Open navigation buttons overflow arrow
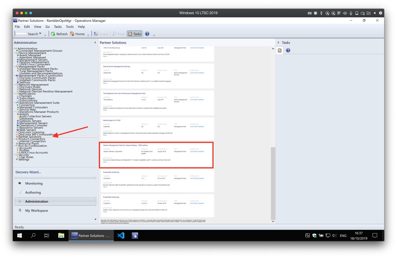Viewport: 397px width, 258px height. pyautogui.click(x=95, y=220)
